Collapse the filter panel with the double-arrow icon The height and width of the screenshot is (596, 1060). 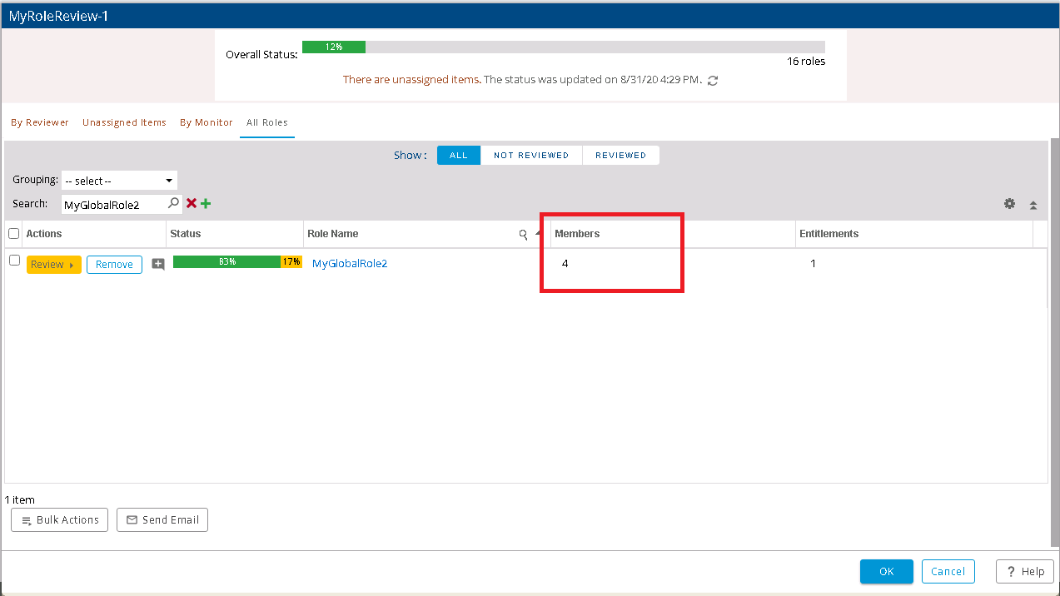click(x=1033, y=205)
